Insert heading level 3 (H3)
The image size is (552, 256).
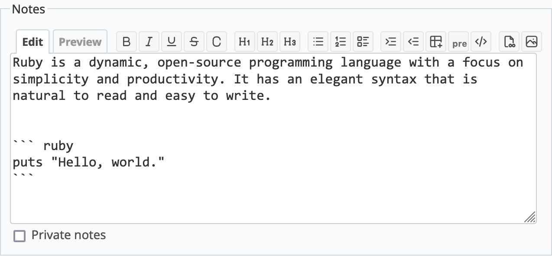click(x=290, y=42)
